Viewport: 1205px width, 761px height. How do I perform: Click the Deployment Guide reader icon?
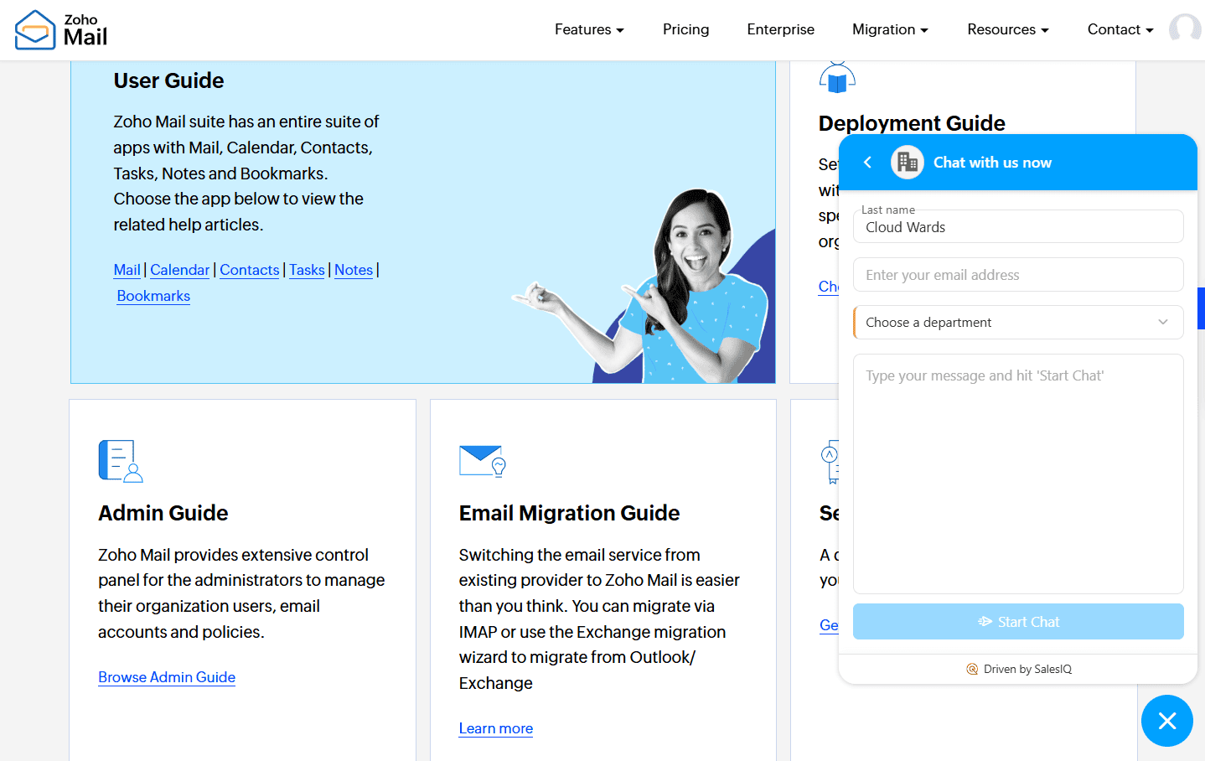pyautogui.click(x=836, y=78)
